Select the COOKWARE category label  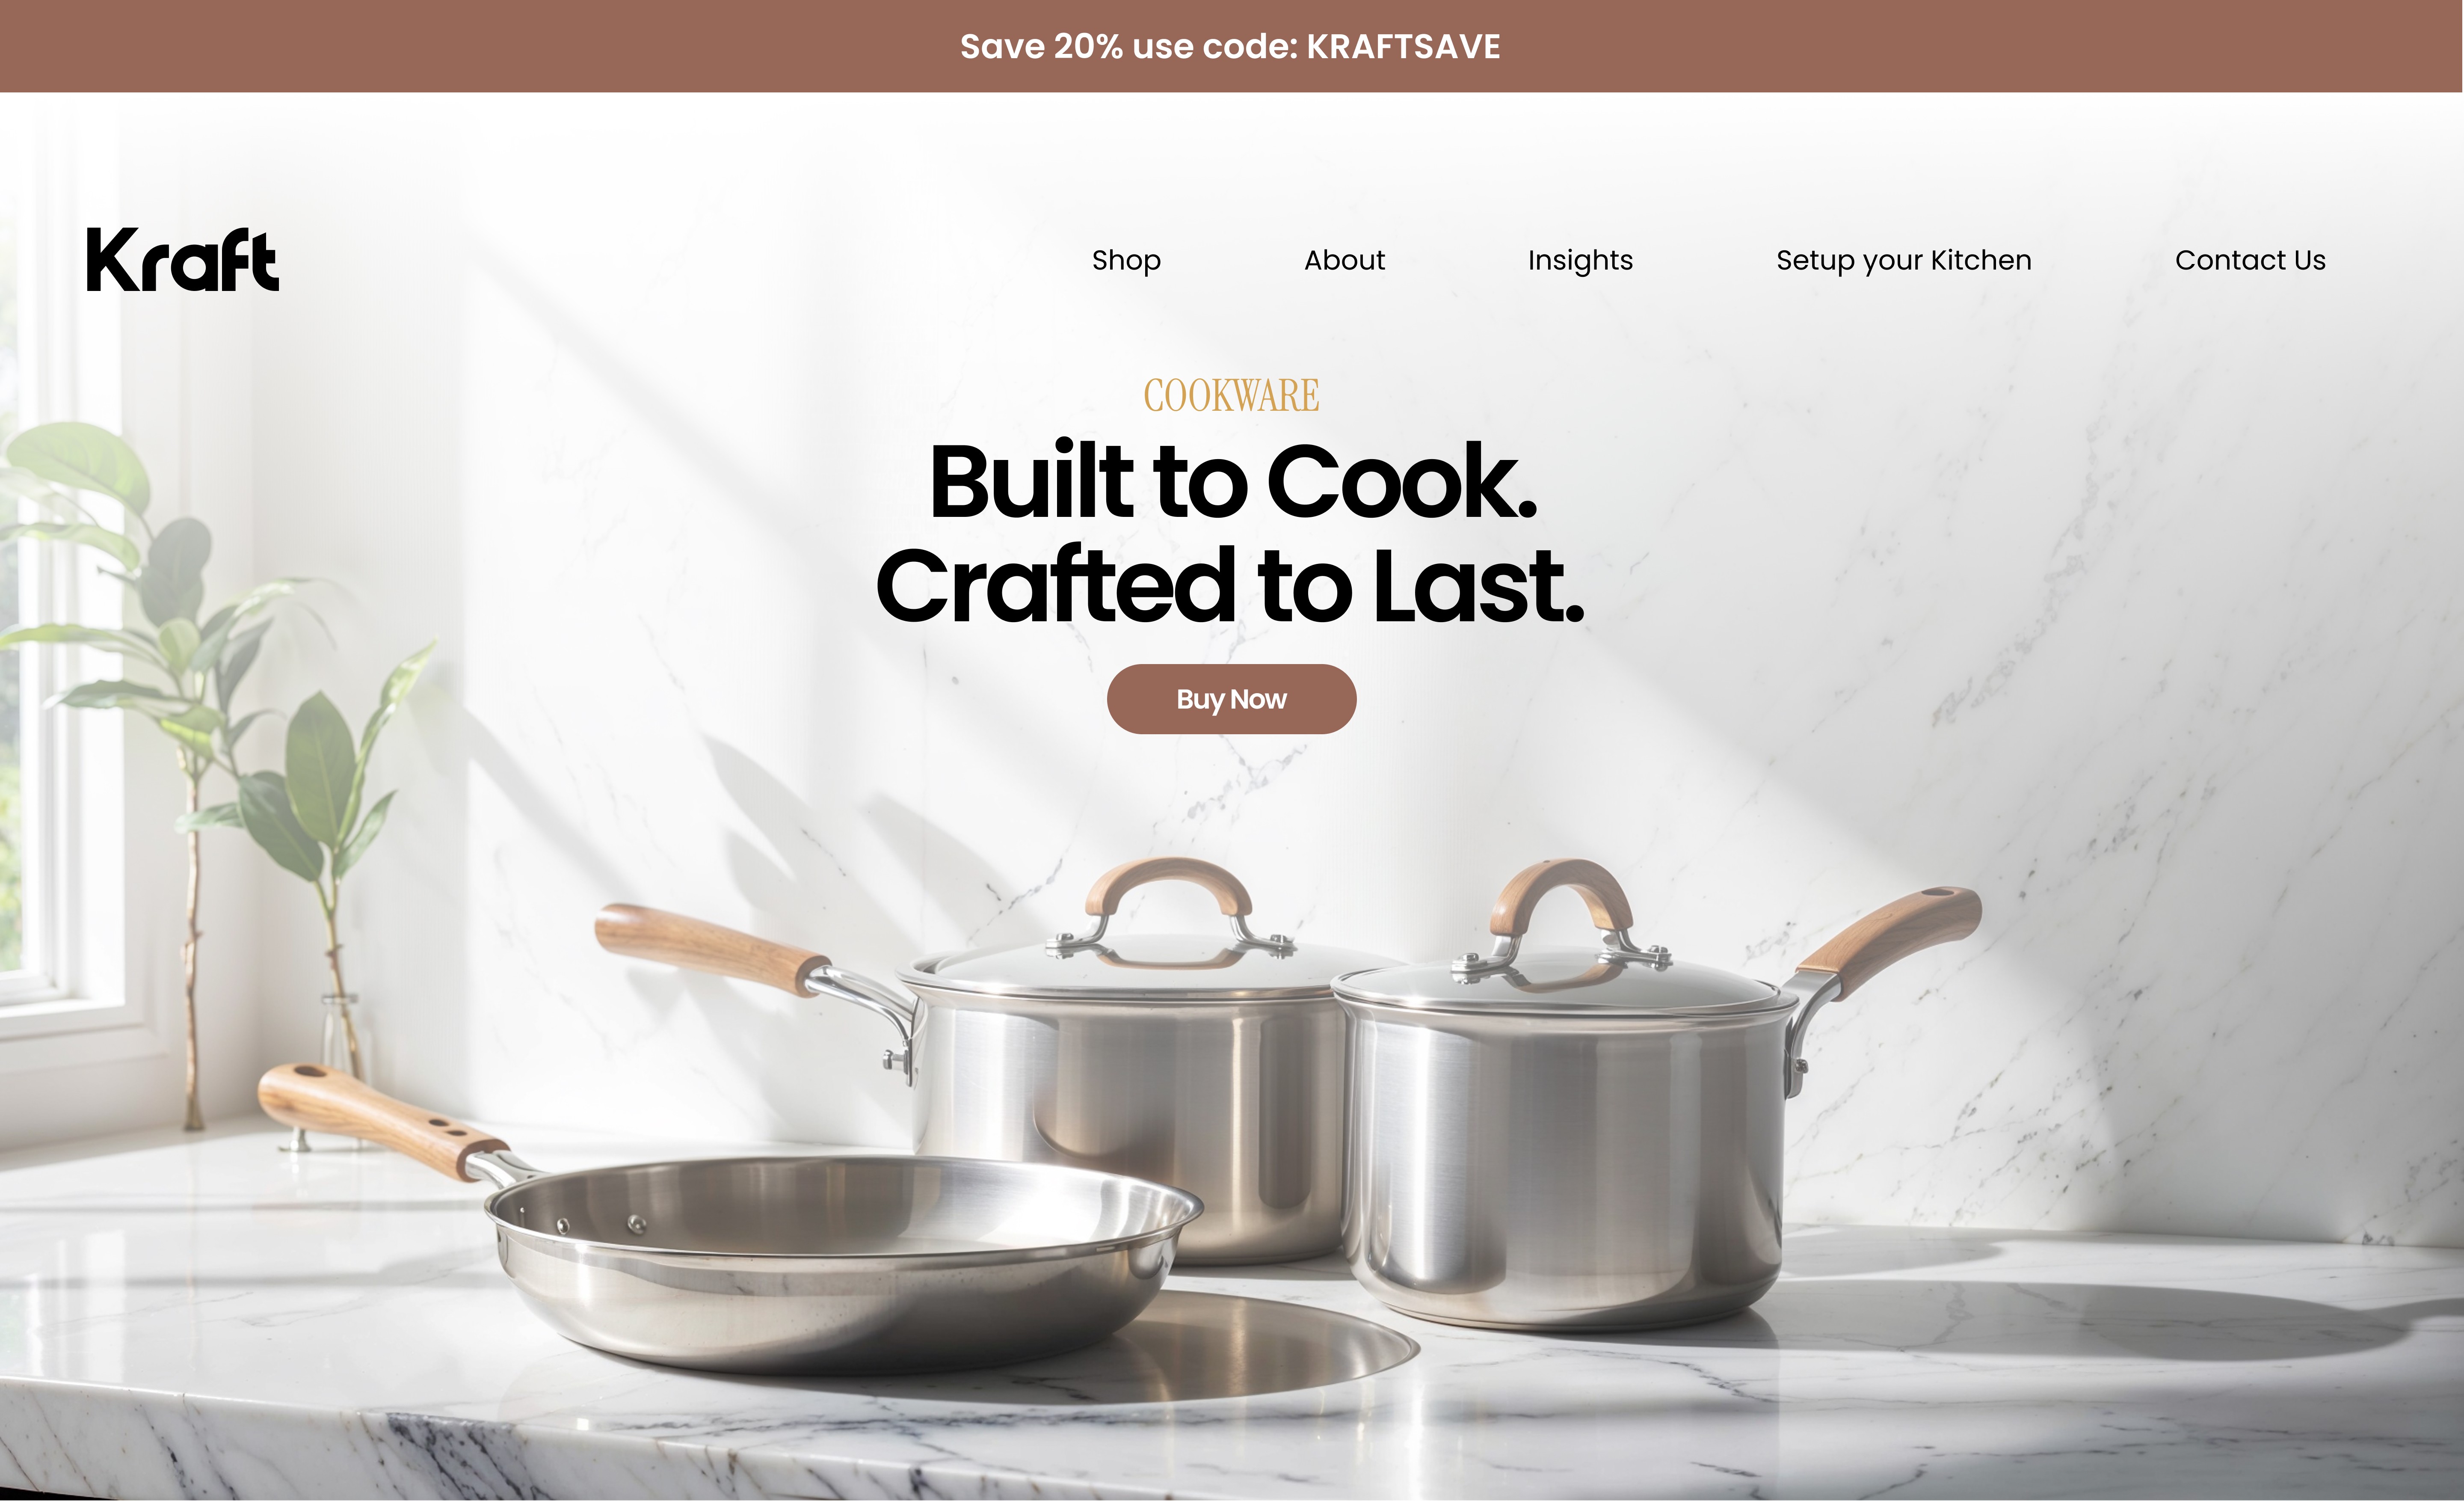point(1231,395)
